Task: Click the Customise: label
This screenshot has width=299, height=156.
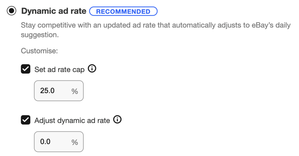Action: (x=39, y=51)
